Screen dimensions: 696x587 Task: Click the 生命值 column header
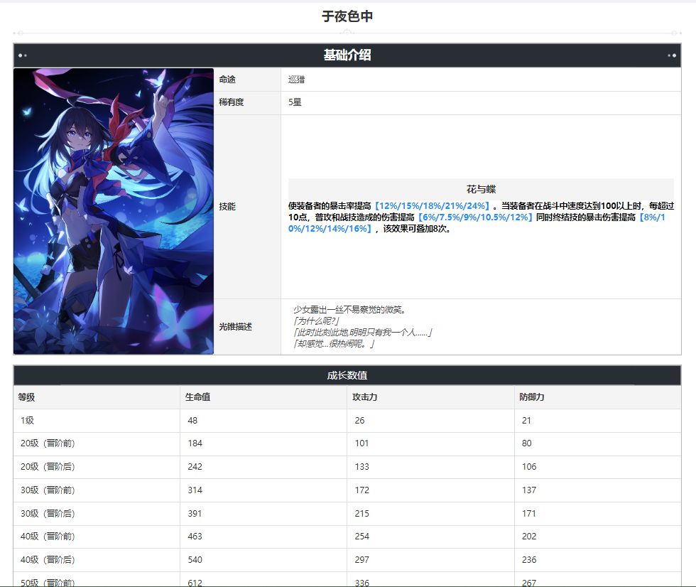point(197,397)
